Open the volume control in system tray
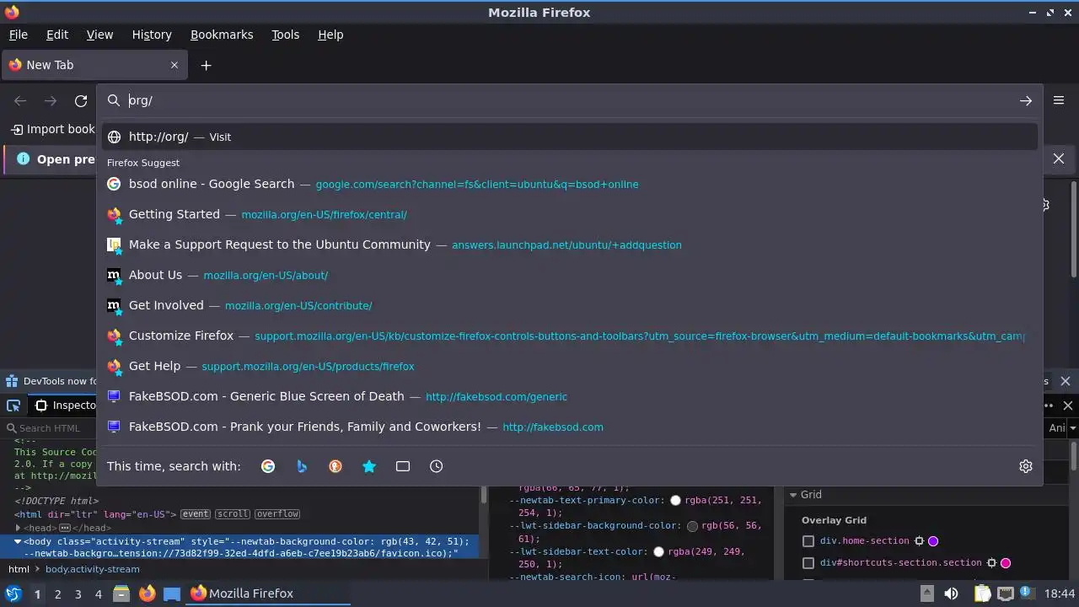This screenshot has width=1079, height=607. (x=951, y=594)
